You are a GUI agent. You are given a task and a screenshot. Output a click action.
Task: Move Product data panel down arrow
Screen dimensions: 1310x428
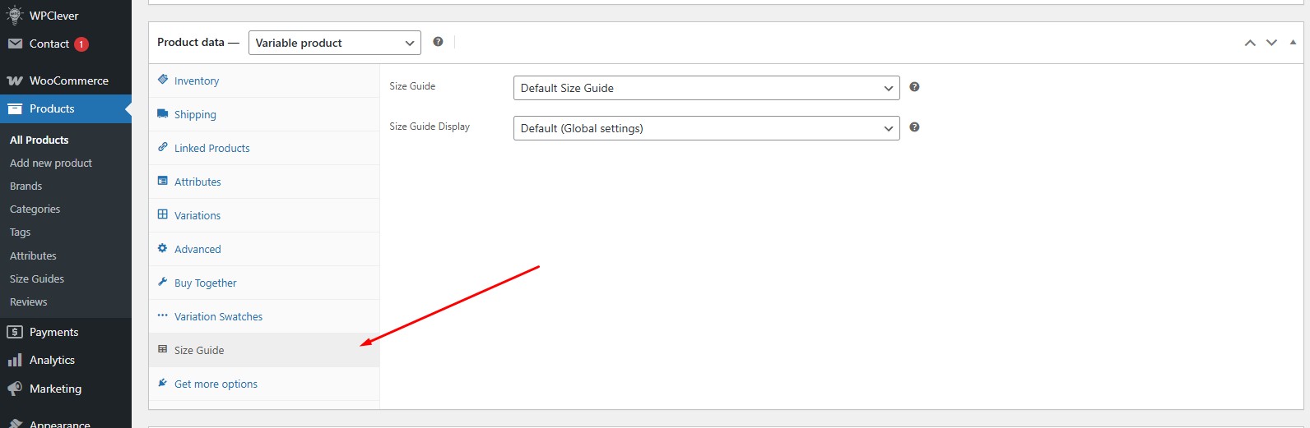click(x=1271, y=43)
